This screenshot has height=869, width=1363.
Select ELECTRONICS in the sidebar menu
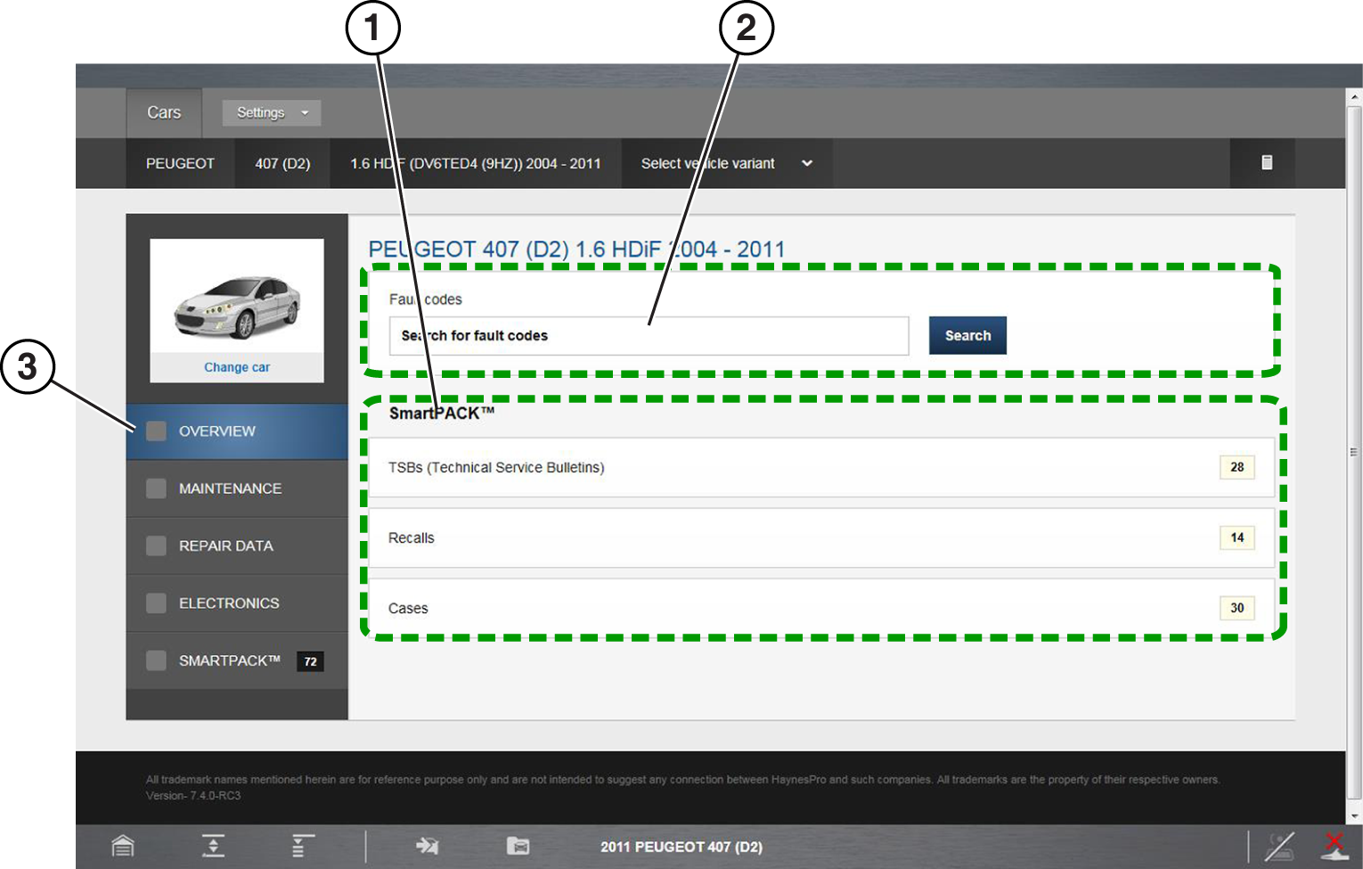229,603
